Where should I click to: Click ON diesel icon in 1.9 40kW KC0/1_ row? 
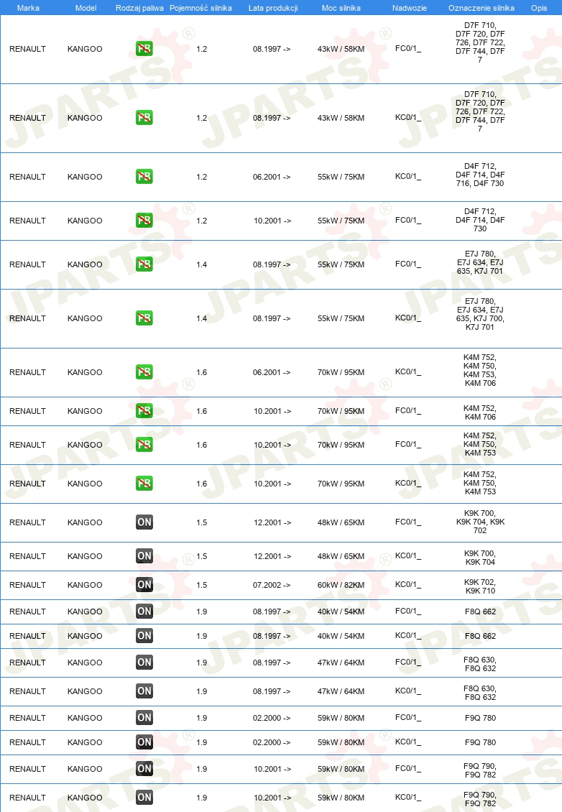point(144,635)
